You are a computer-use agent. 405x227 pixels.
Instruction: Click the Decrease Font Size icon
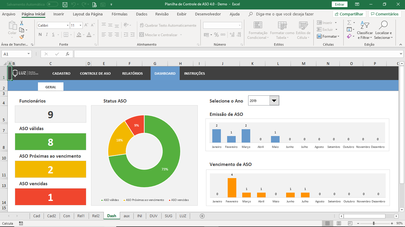click(x=93, y=25)
